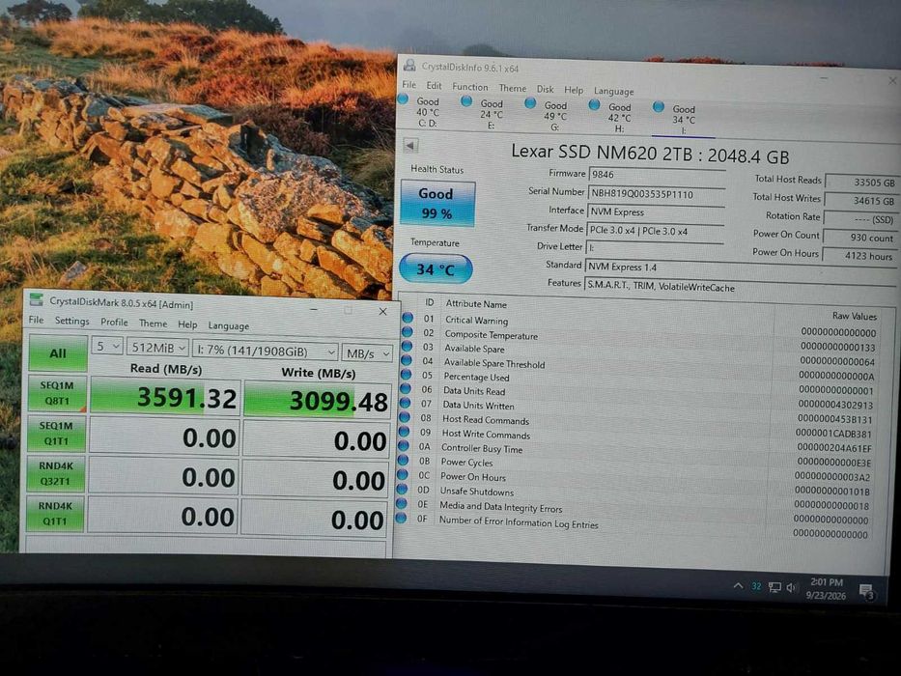Click the volume speaker icon in tray
Viewport: 901px width, 676px height.
pyautogui.click(x=792, y=588)
